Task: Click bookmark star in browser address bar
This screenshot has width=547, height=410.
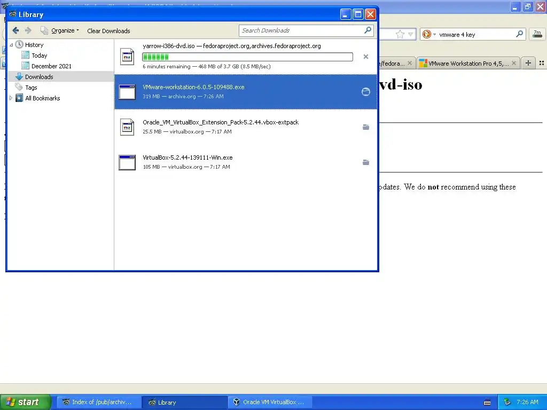Action: [400, 34]
